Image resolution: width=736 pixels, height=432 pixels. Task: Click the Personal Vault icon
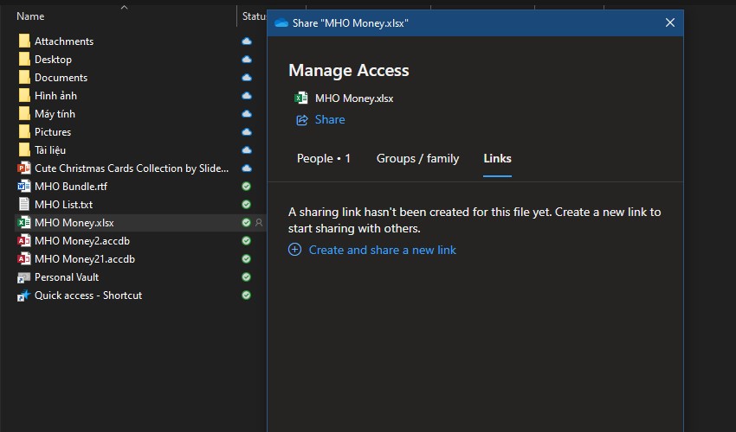tap(24, 277)
